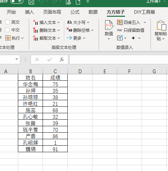The height and width of the screenshot is (171, 168).
Task: Switch to the 插入 tab
Action: (x=30, y=12)
